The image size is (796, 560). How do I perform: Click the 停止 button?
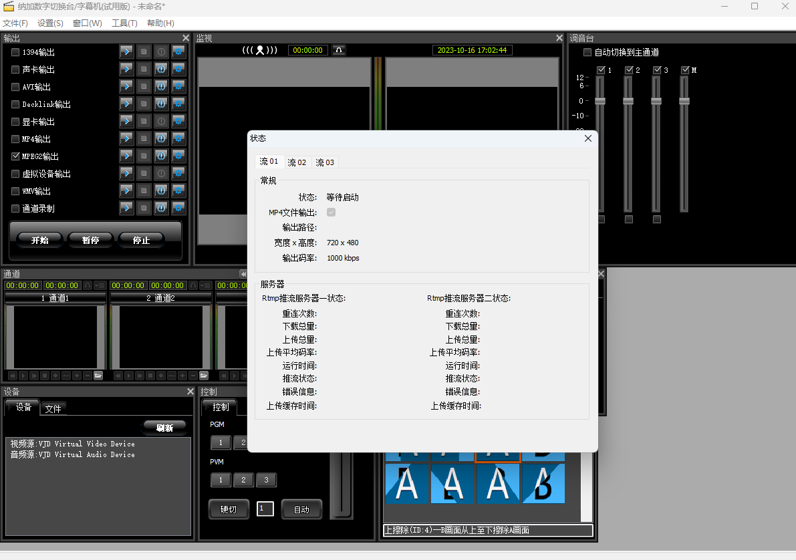pos(141,240)
